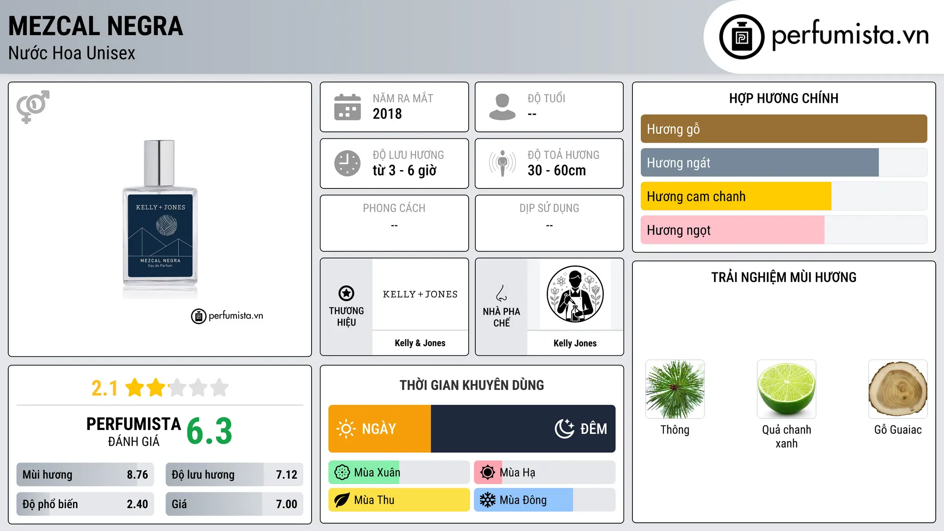This screenshot has height=531, width=944.
Task: Click the Giá score bar
Action: point(234,504)
